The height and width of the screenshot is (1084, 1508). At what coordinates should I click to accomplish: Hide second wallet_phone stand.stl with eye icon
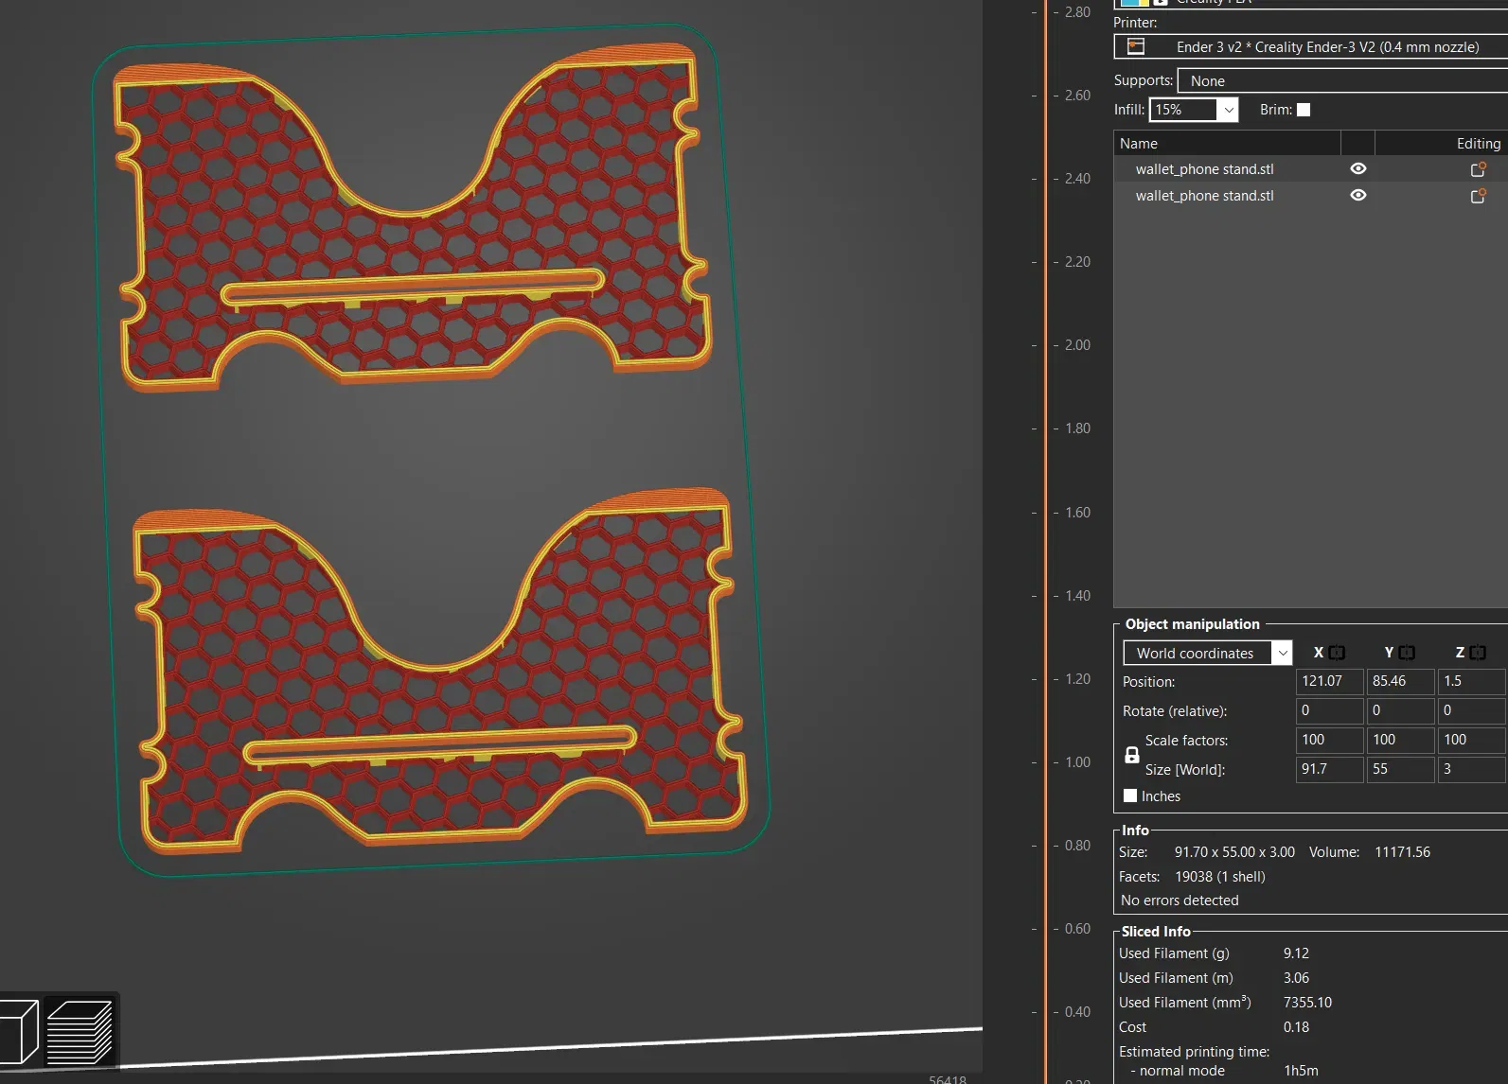pyautogui.click(x=1357, y=195)
